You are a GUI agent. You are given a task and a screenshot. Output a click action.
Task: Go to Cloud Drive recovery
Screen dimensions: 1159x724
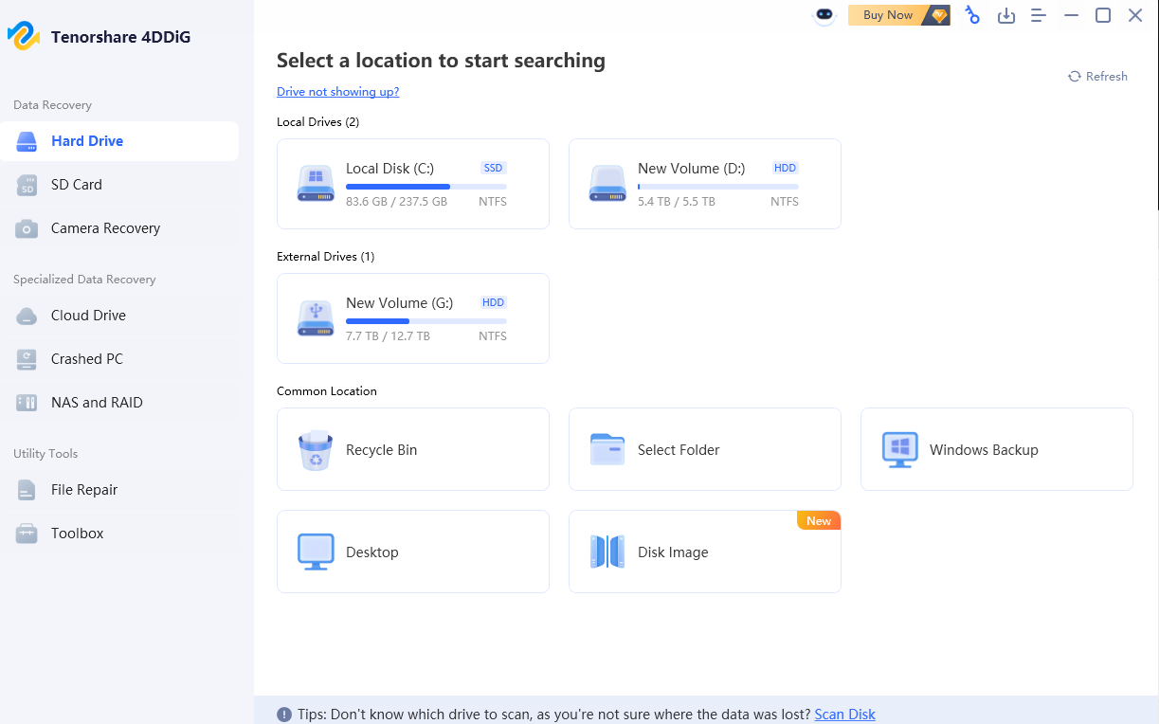pyautogui.click(x=119, y=316)
